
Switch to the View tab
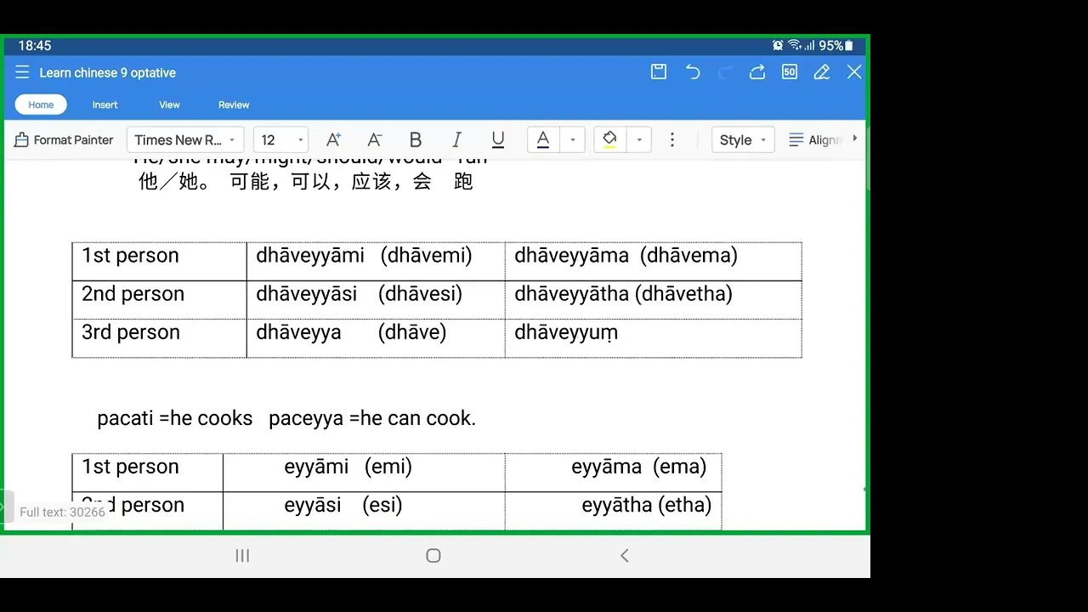point(169,105)
